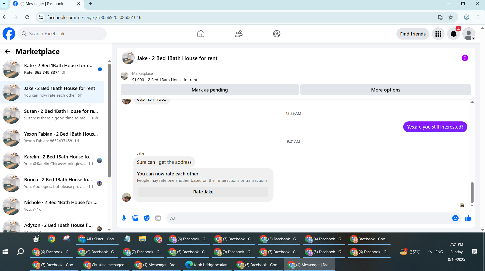Open conversation information icon
The height and width of the screenshot is (271, 485).
(465, 58)
